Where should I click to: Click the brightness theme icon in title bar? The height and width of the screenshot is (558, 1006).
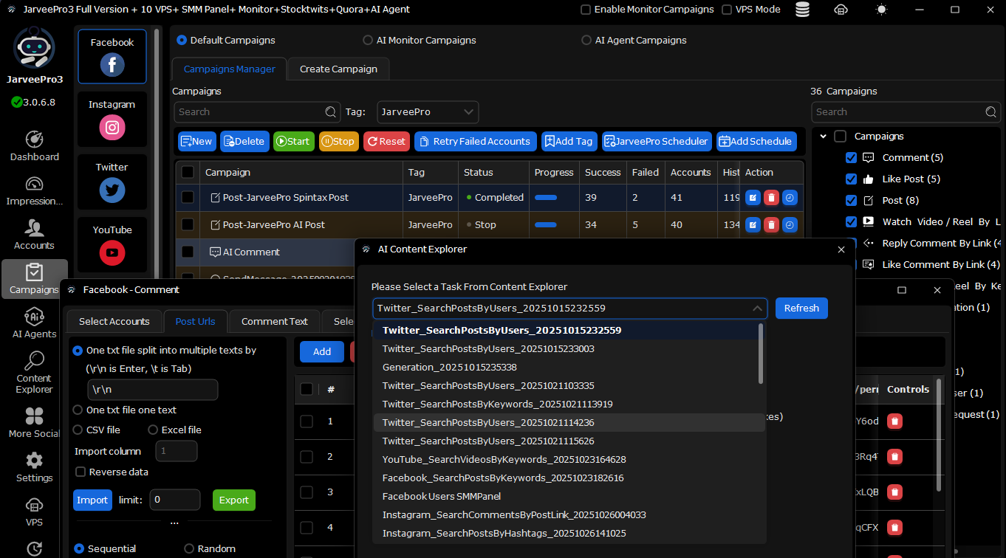pos(880,10)
